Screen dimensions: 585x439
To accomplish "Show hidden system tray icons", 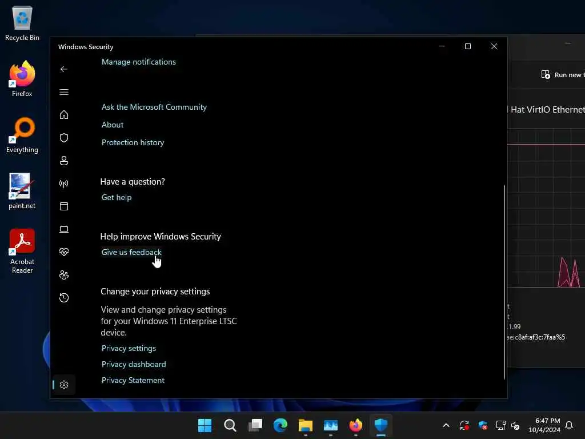I will (x=446, y=425).
